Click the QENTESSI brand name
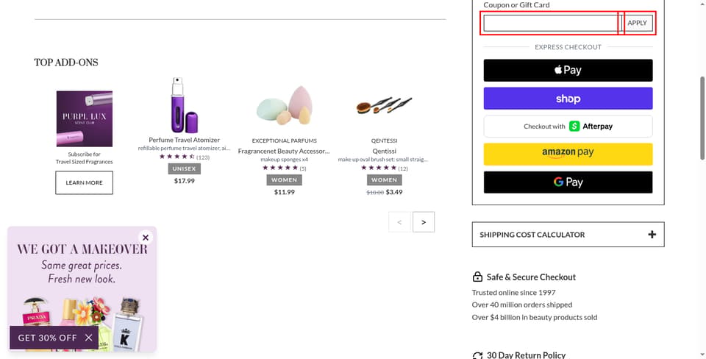The image size is (706, 359). coord(384,141)
